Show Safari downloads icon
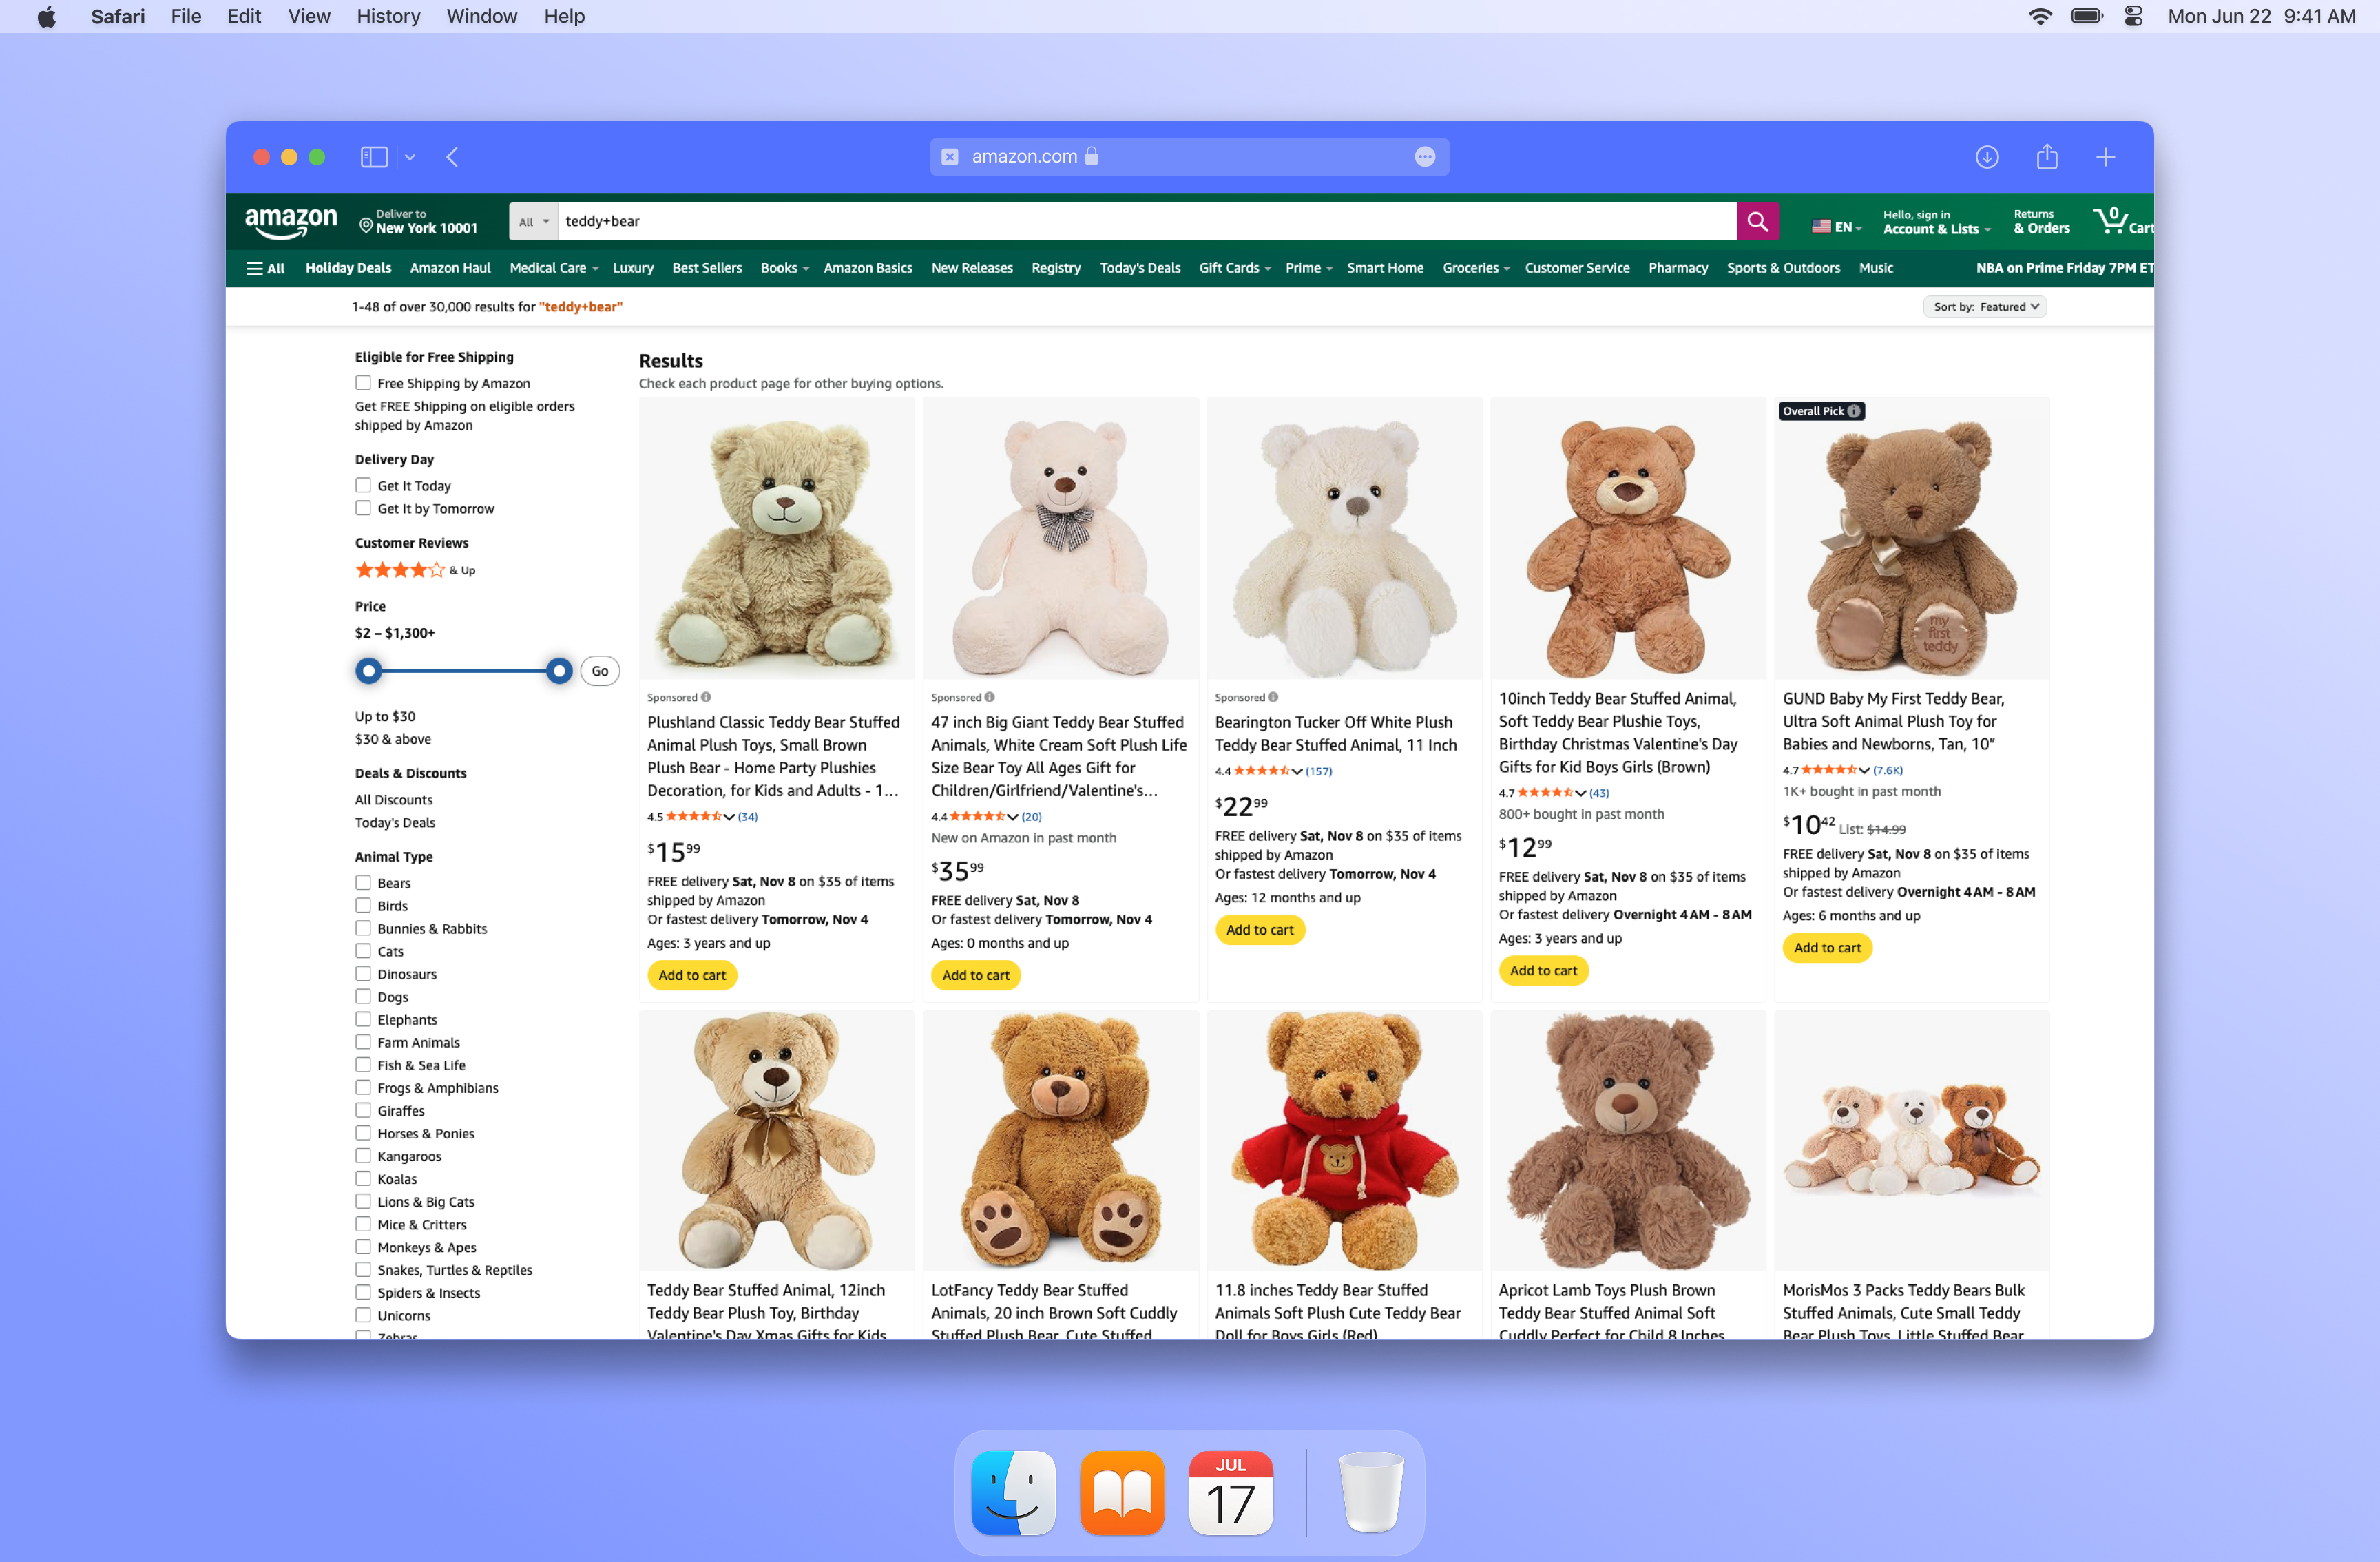 point(1986,157)
